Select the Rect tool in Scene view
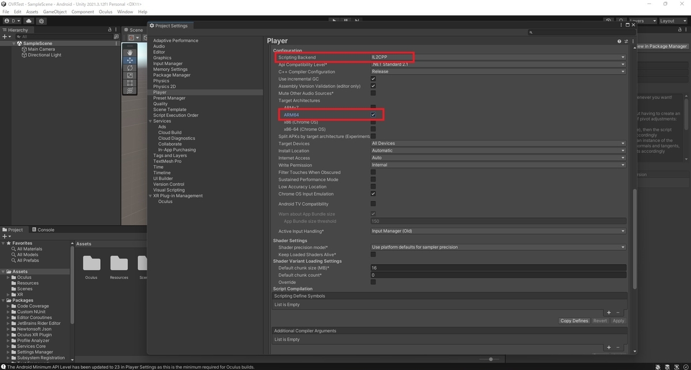691x370 pixels. pos(130,83)
